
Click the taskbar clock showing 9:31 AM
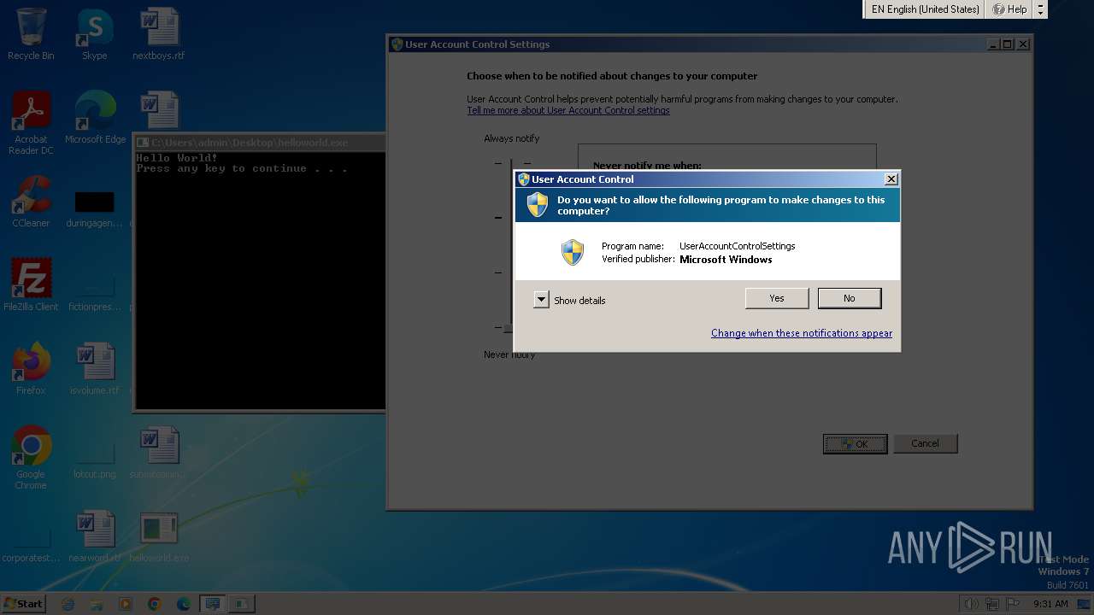(1050, 604)
